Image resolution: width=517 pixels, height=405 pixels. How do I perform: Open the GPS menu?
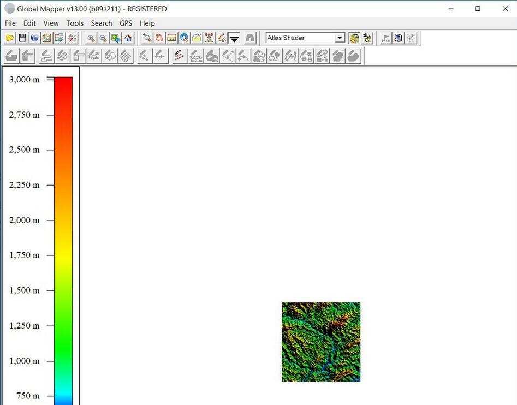click(x=126, y=23)
